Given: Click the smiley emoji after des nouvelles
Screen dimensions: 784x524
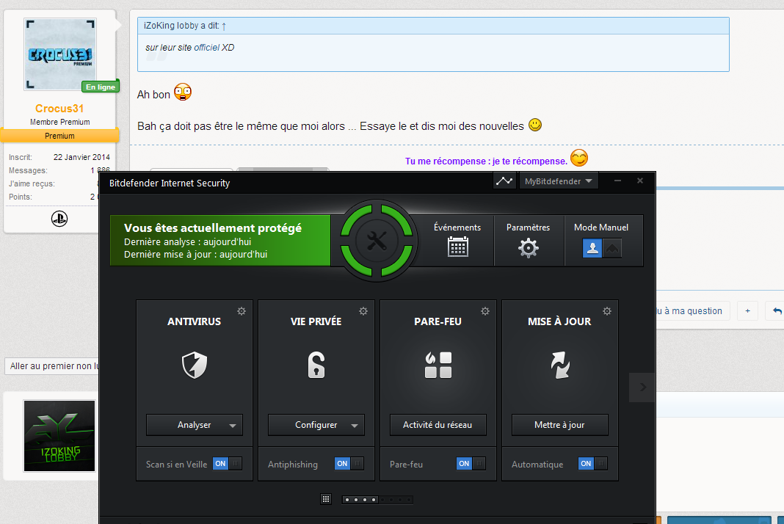Looking at the screenshot, I should pos(535,125).
